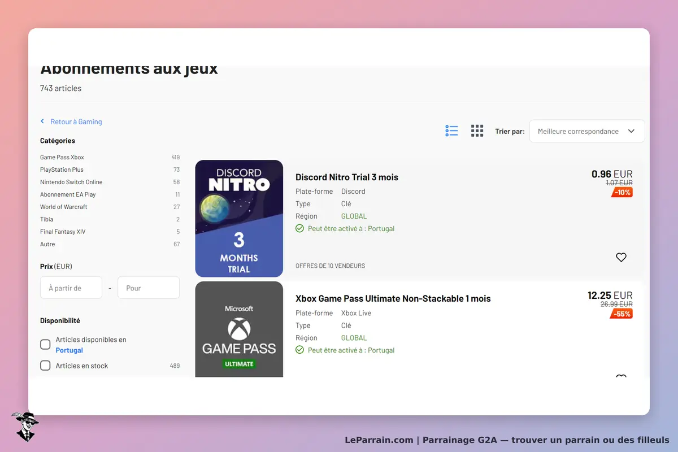Click green check icon on Discord Nitro activation
Image resolution: width=678 pixels, height=452 pixels.
coord(299,228)
